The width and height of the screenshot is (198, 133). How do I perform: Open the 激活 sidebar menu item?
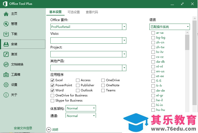coord(23,54)
